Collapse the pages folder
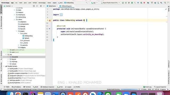The image size is (170, 95). [x=16, y=31]
